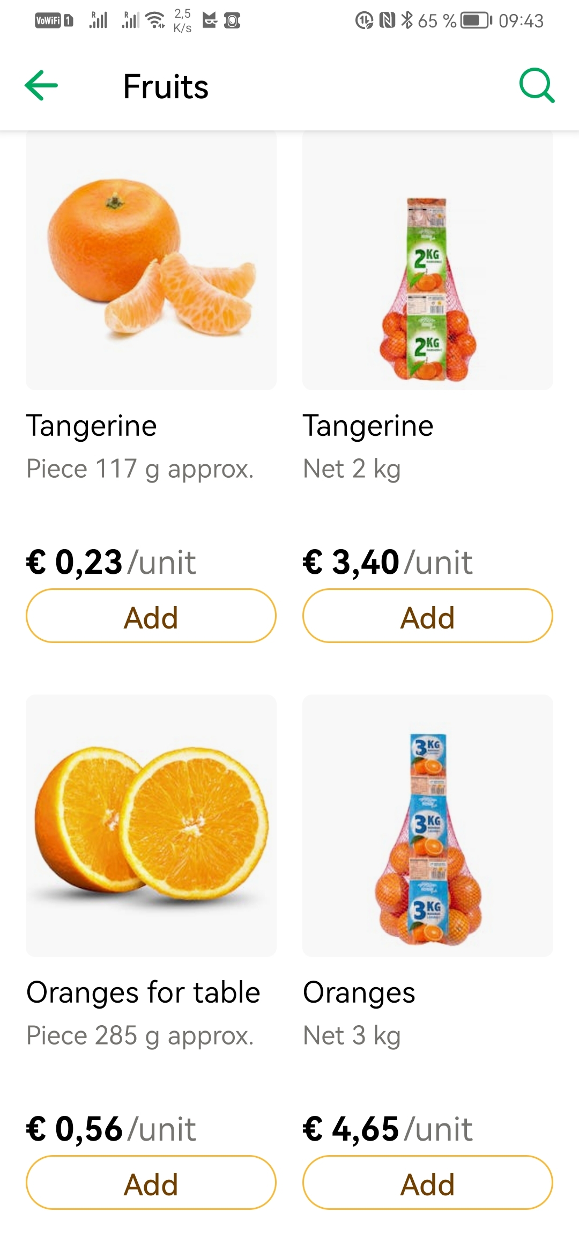Tap the Oranges for table title

click(x=143, y=992)
